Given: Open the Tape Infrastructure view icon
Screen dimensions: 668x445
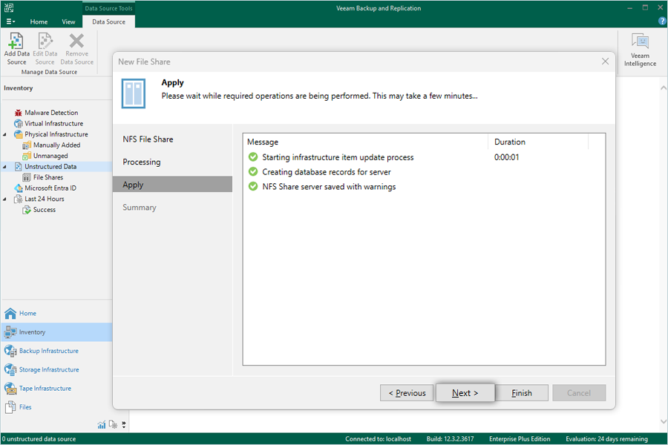Looking at the screenshot, I should [x=10, y=389].
